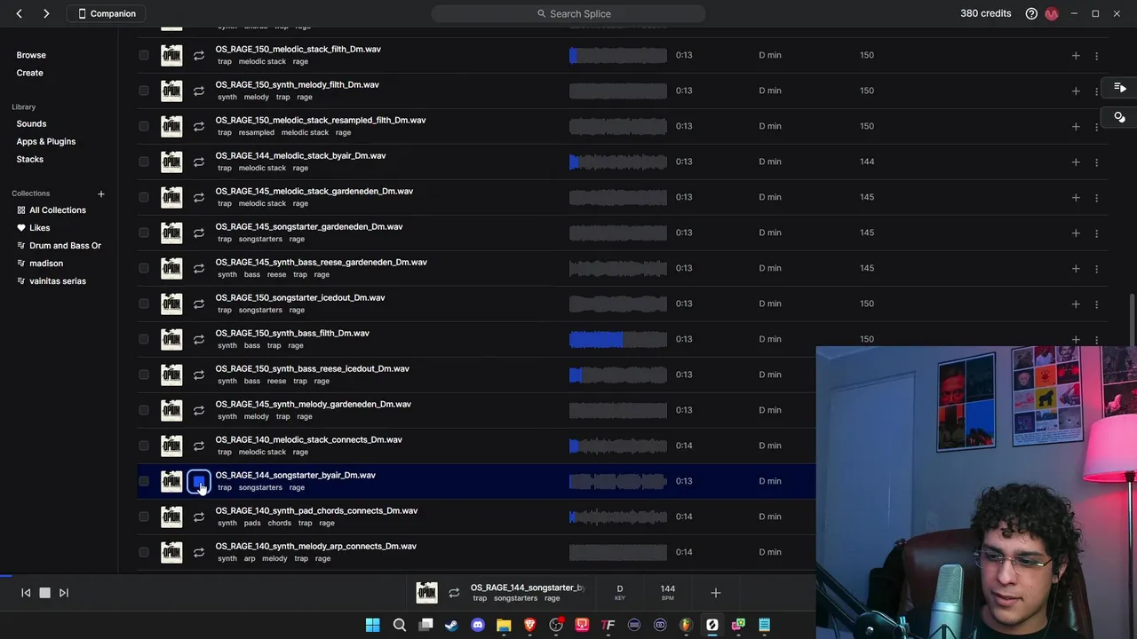Open more options for 145_melodic_stack_gardeneden_Dm.wav
This screenshot has width=1137, height=639.
pyautogui.click(x=1096, y=197)
